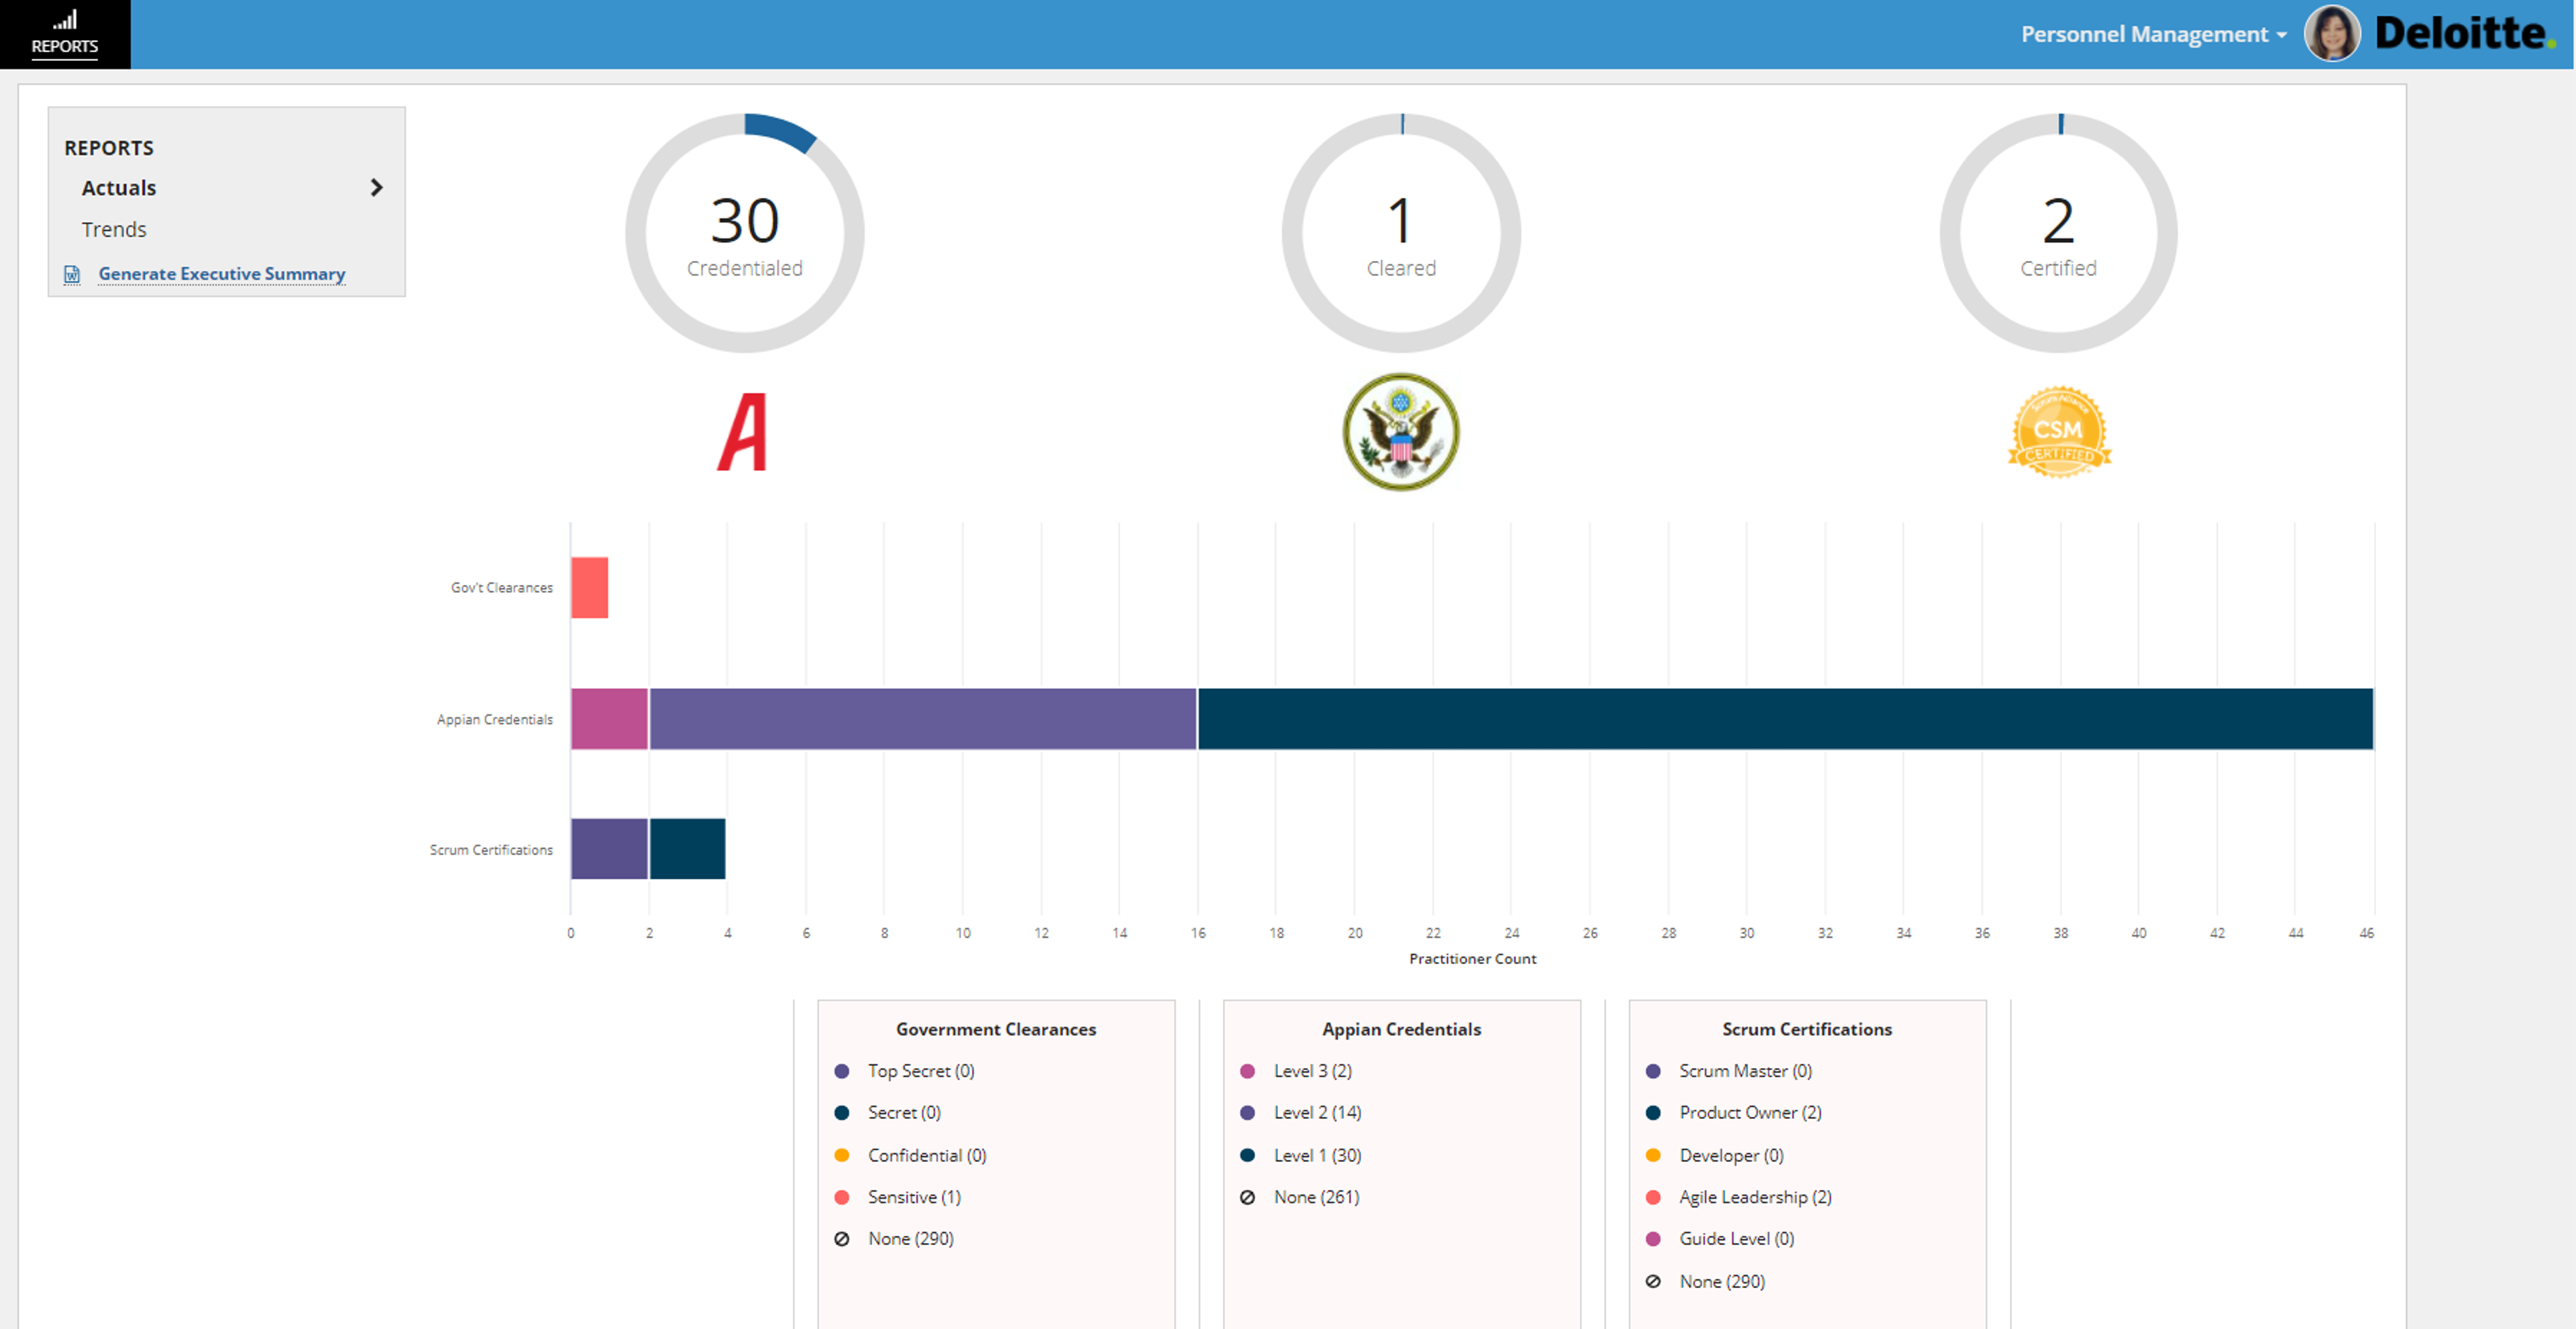Click the purple Level 2 bar segment
The height and width of the screenshot is (1329, 2576).
(x=923, y=719)
